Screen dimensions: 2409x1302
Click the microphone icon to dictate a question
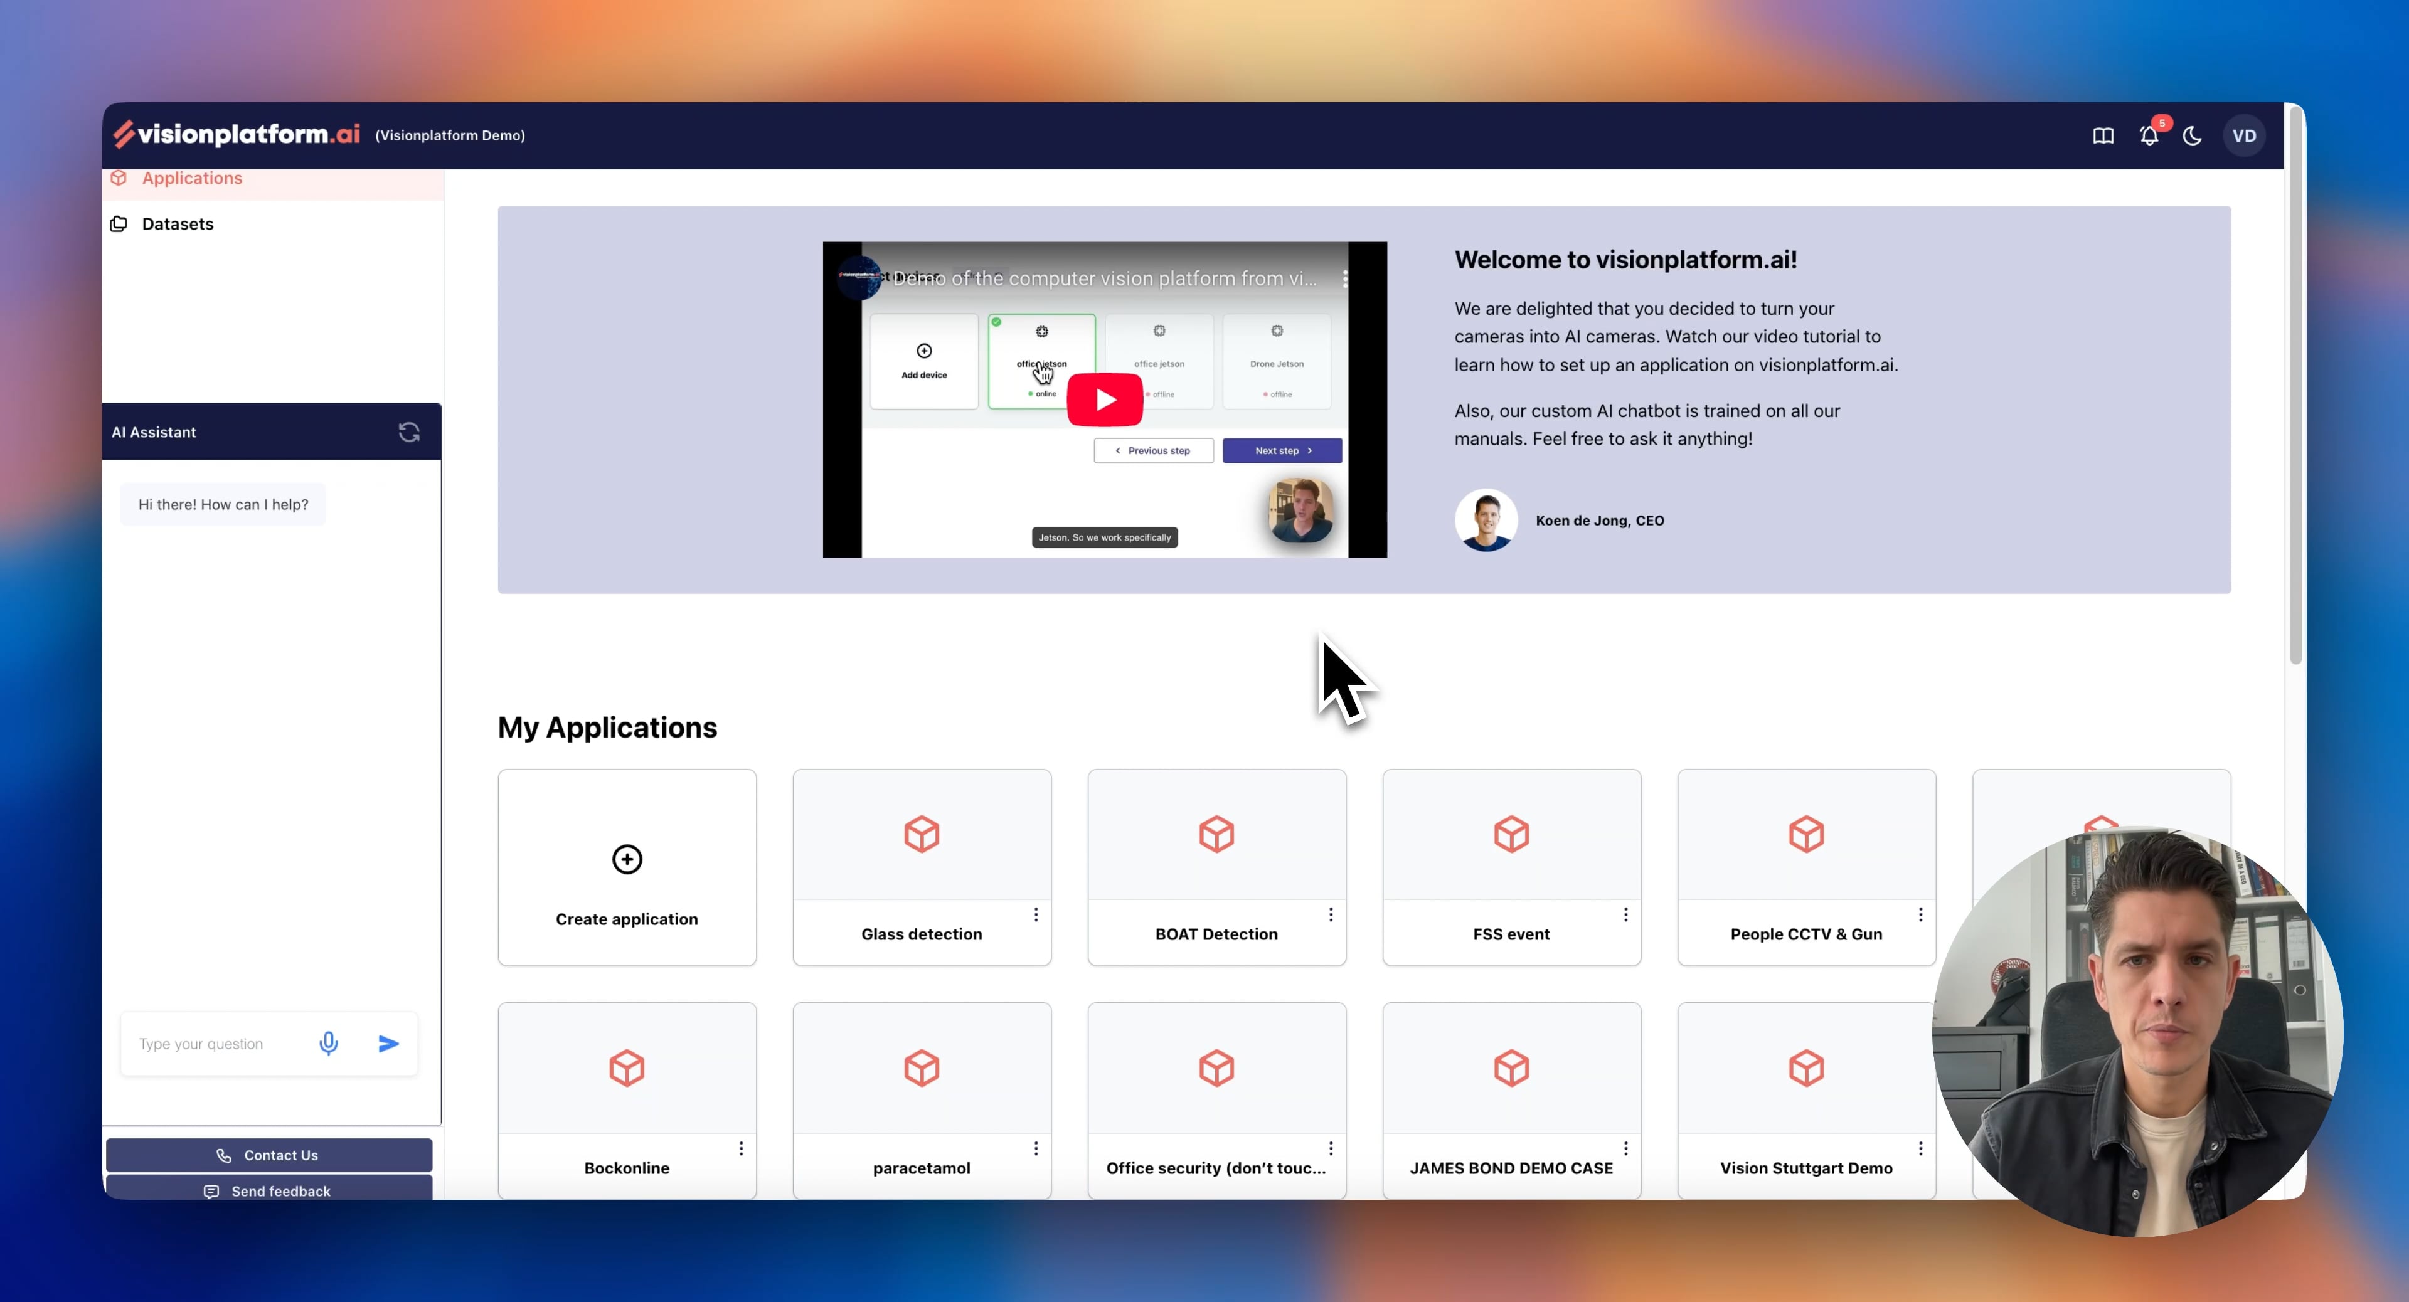[x=329, y=1043]
